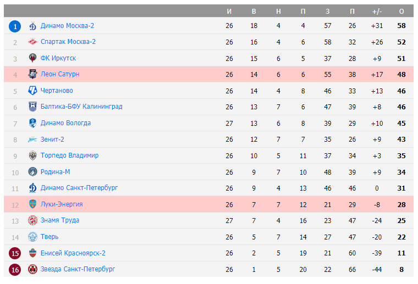Viewport: 418px width, 284px height.
Task: Click the Динамо Москва-2 club logo
Action: tap(32, 26)
